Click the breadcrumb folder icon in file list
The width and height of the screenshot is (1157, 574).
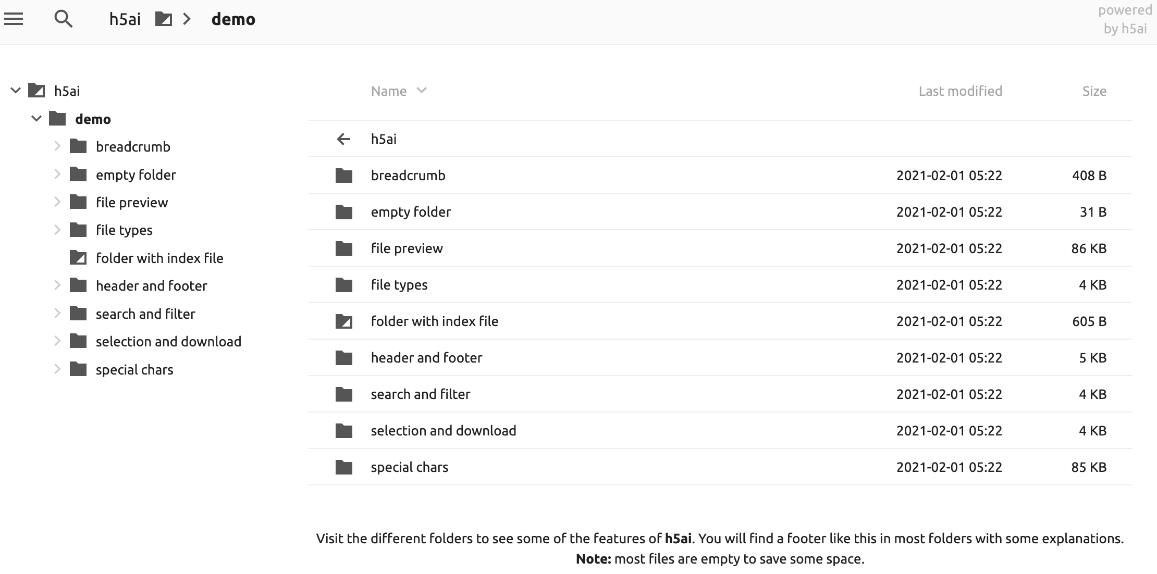pos(343,176)
